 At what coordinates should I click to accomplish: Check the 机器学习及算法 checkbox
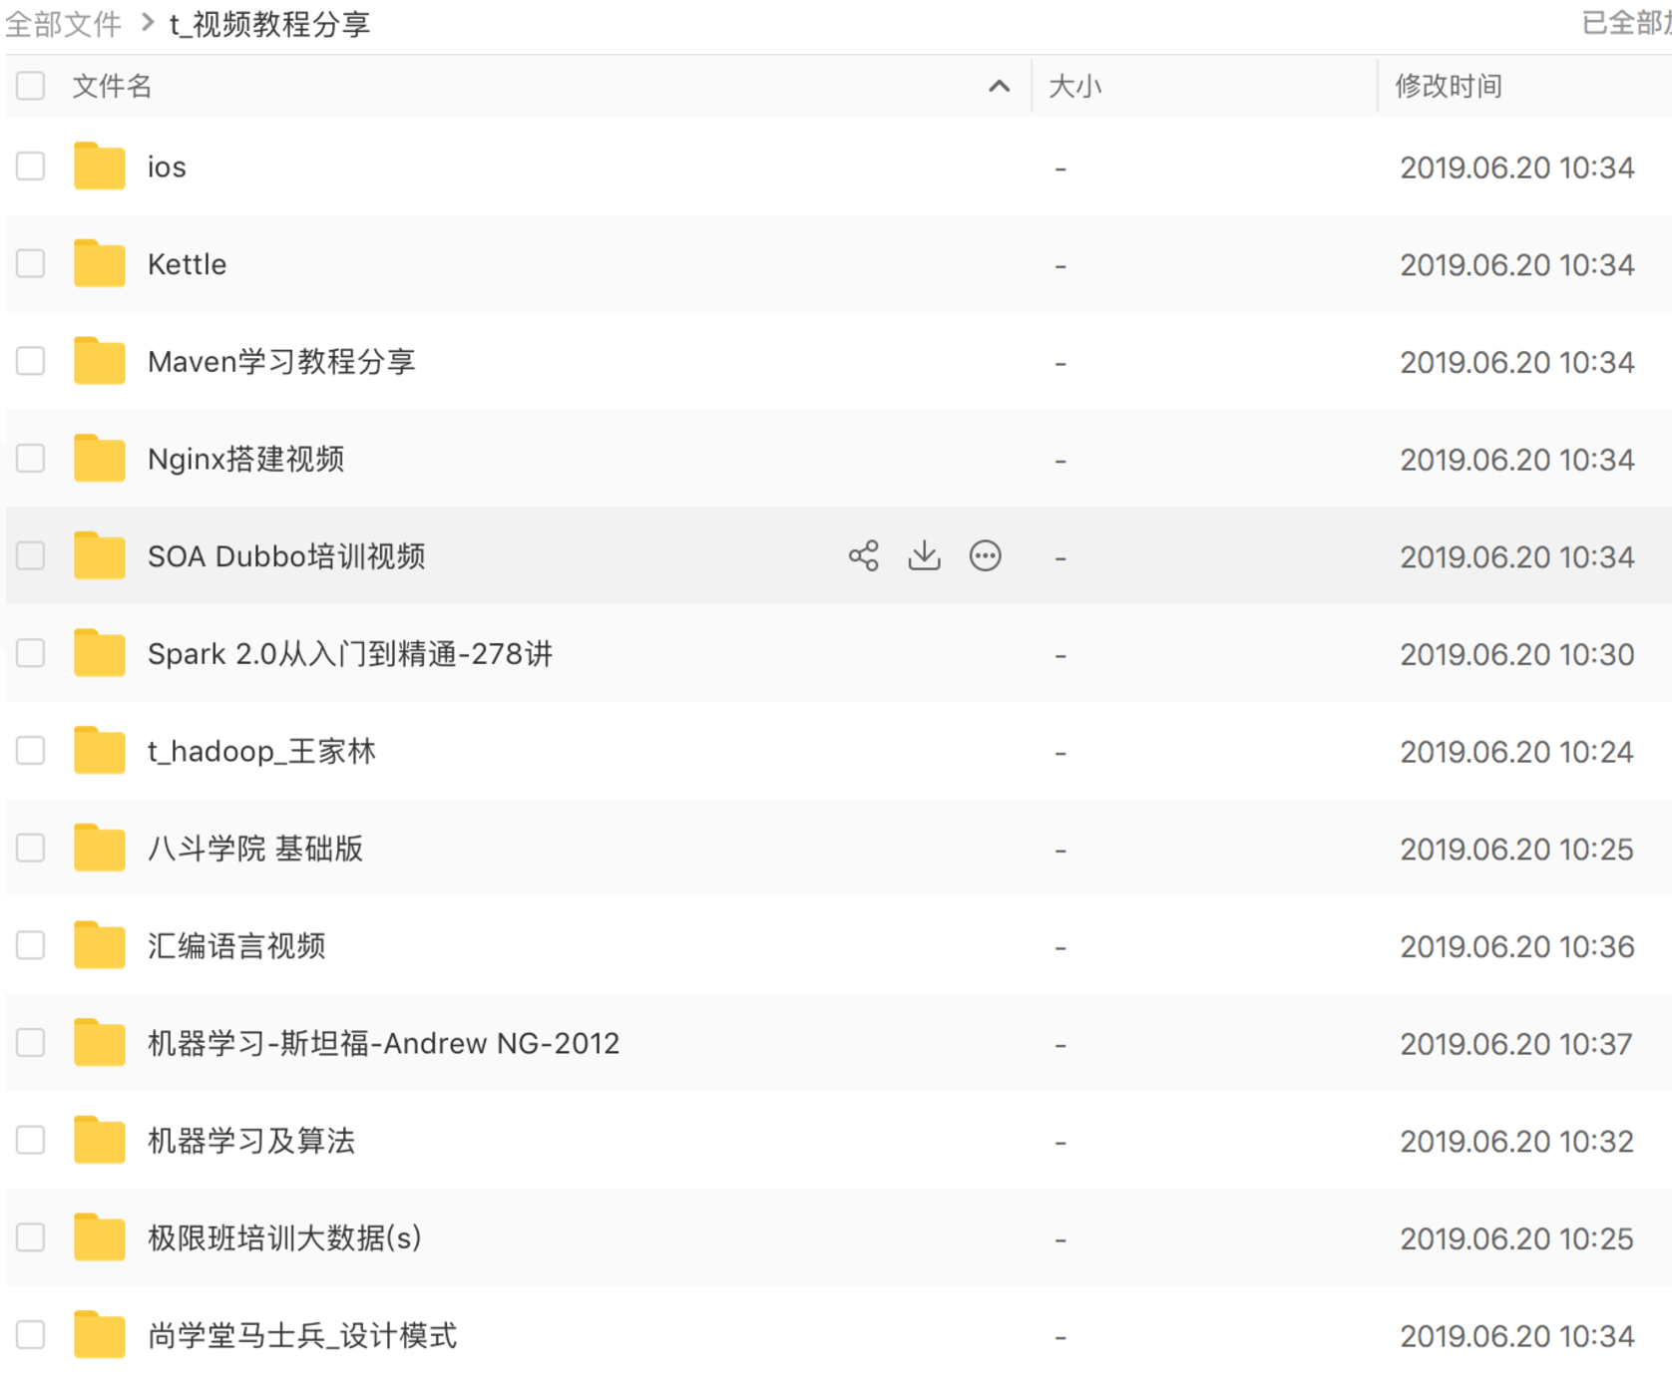31,1140
